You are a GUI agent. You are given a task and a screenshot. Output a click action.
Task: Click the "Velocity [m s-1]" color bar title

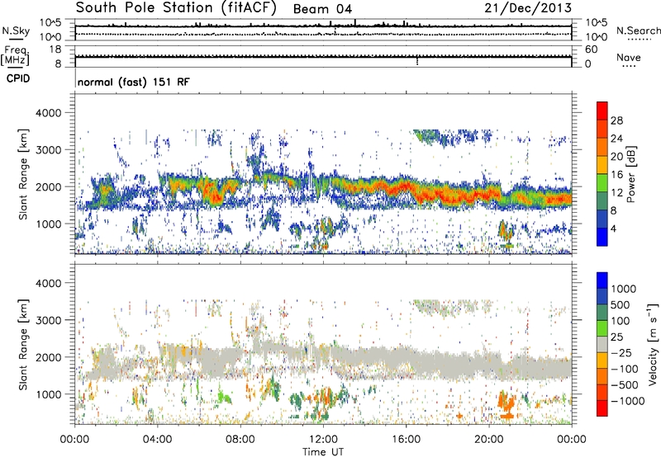[x=653, y=344]
